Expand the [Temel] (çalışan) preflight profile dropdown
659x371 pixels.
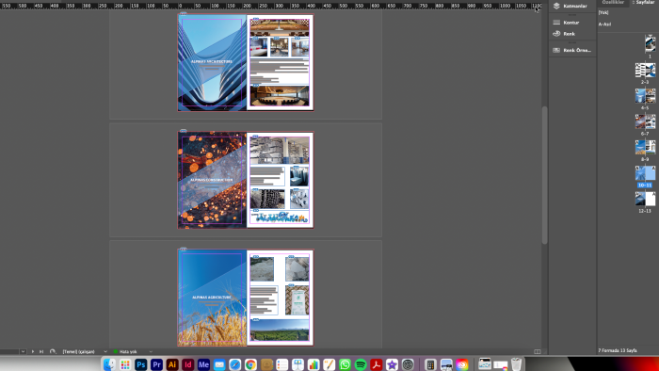coord(105,351)
